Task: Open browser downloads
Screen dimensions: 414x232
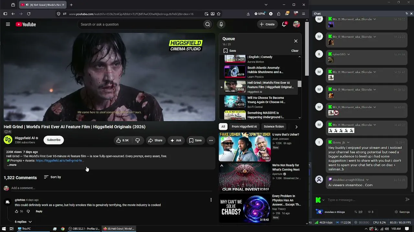Action: point(248,14)
